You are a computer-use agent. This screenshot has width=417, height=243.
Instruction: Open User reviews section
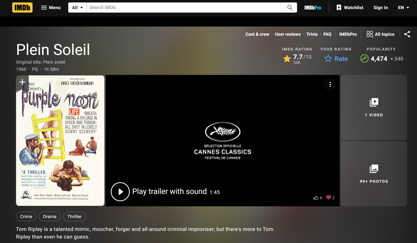pos(288,34)
